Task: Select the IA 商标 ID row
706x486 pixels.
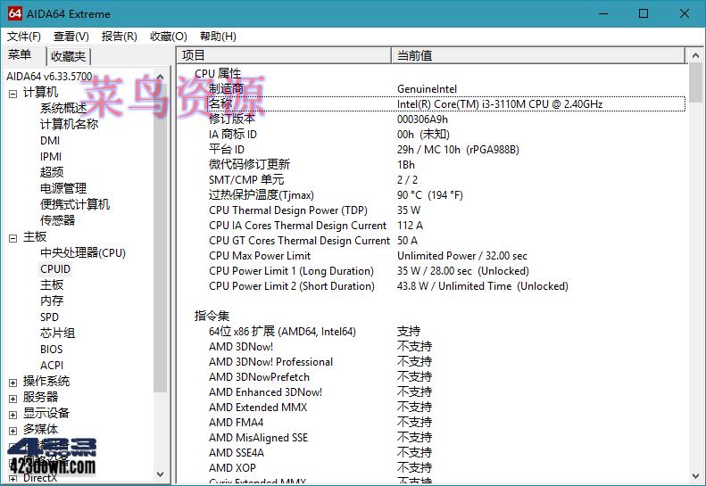Action: (445, 134)
